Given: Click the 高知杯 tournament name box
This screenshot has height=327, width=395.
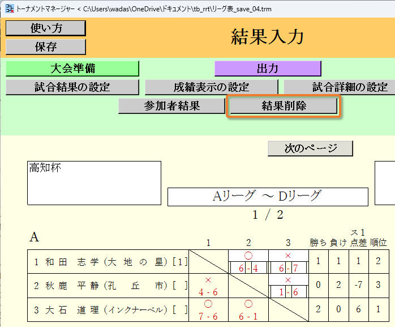Looking at the screenshot, I should pyautogui.click(x=94, y=183).
